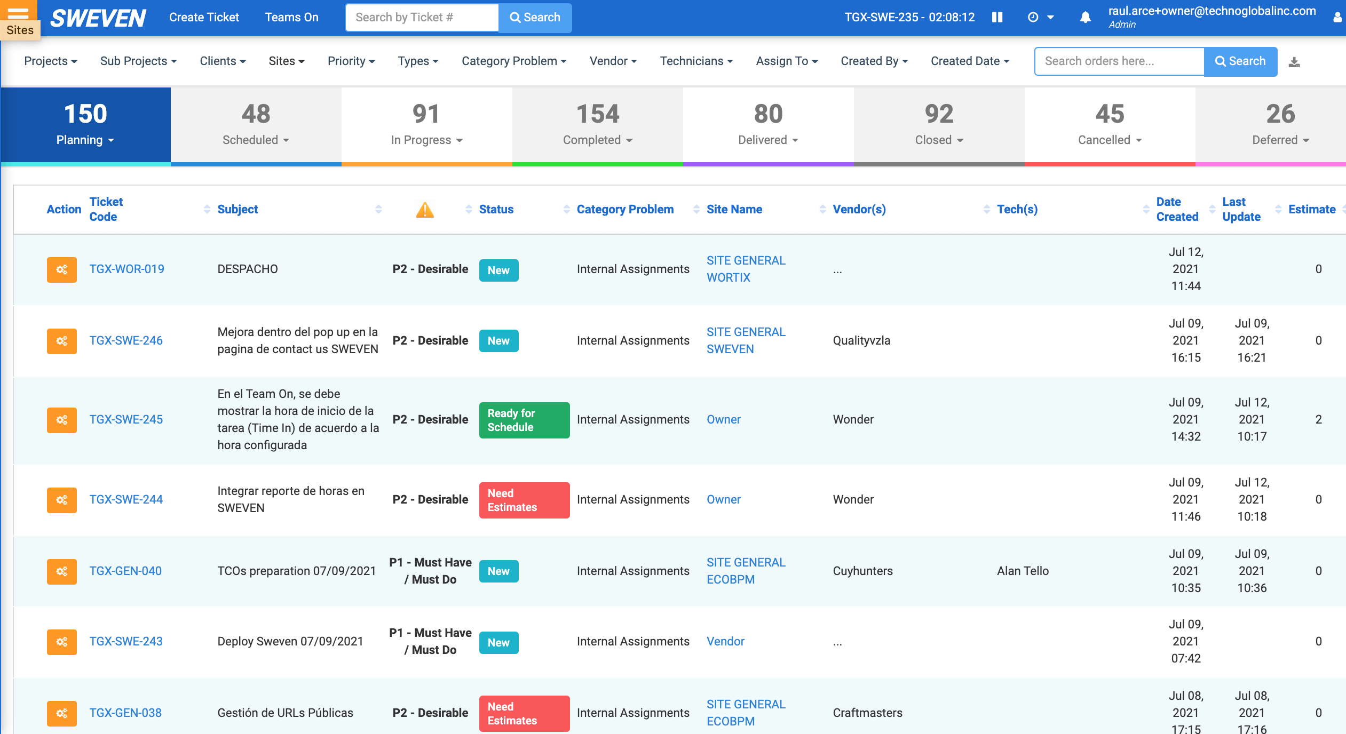Sort by Category Problem column arrows
The image size is (1346, 734).
click(x=696, y=209)
